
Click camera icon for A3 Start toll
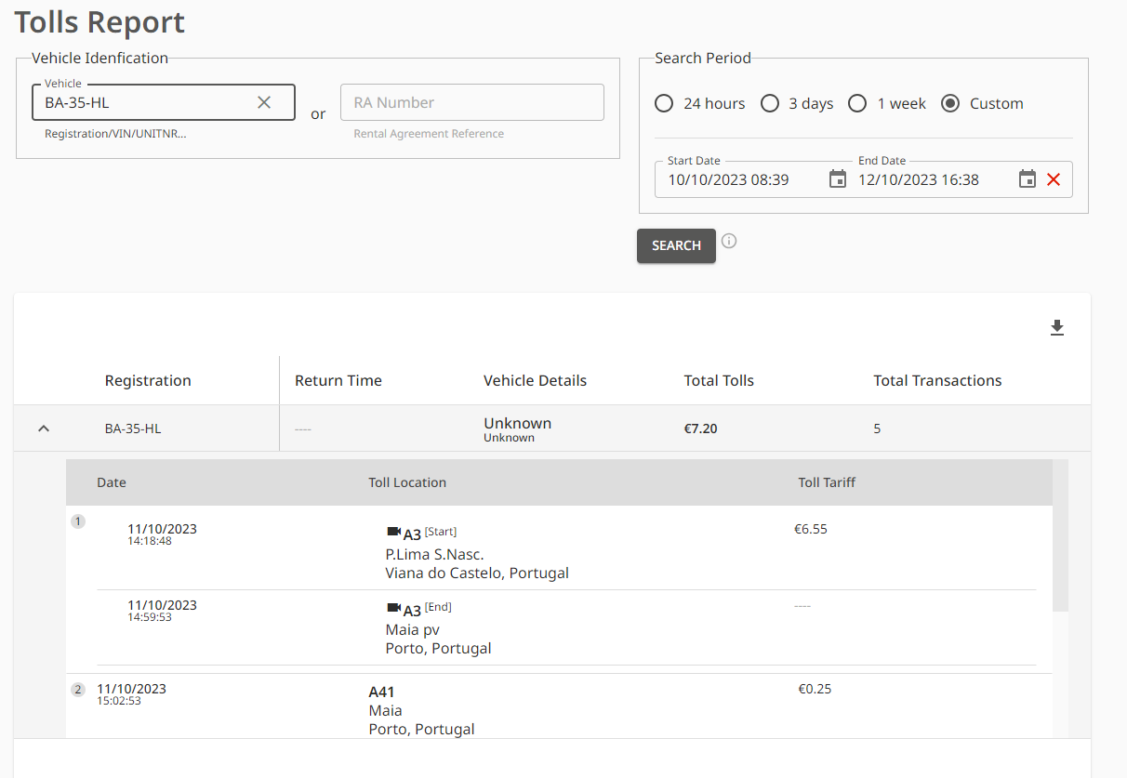pos(393,533)
